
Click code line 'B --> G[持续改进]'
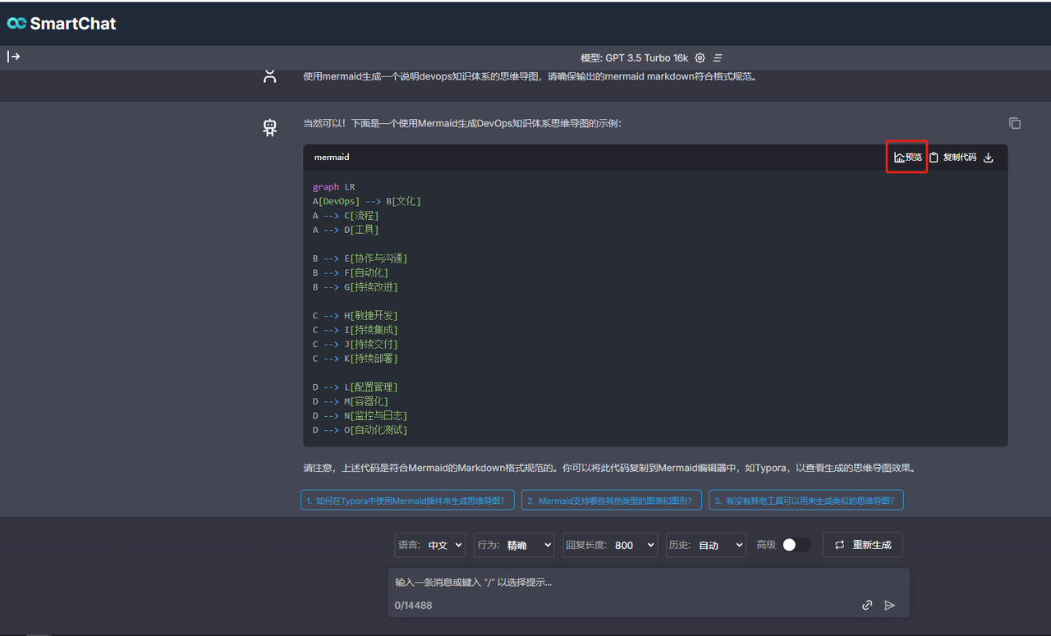[355, 287]
